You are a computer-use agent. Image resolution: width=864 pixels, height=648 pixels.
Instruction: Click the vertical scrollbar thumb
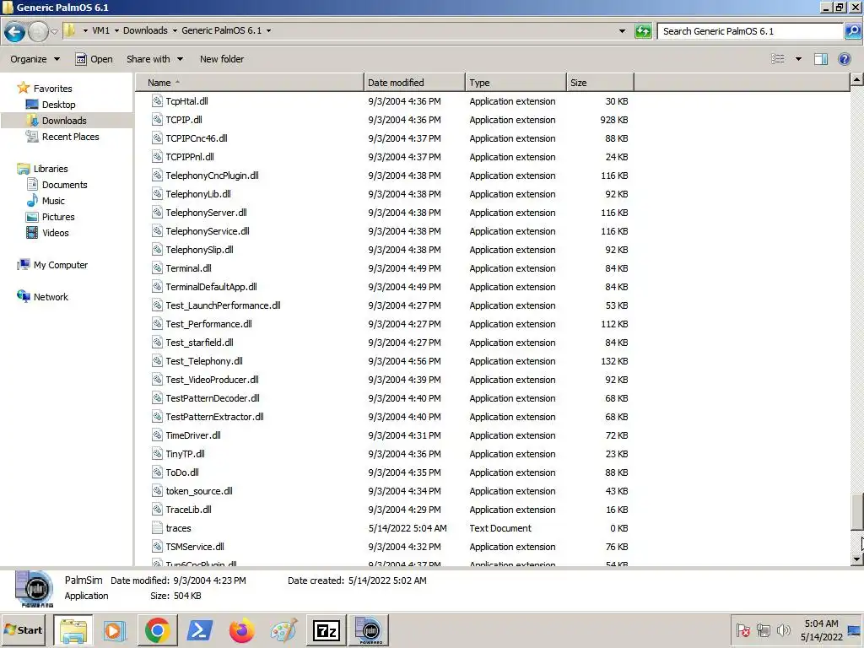pos(856,510)
